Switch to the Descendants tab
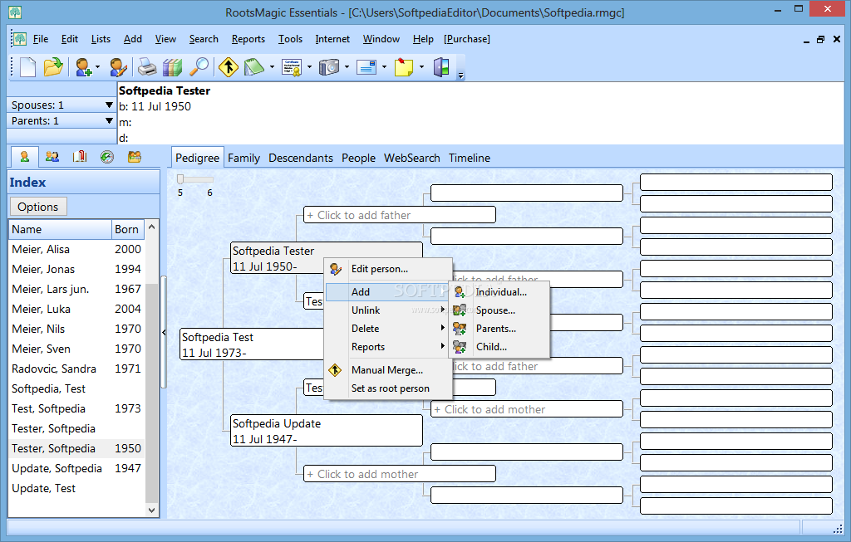 pos(301,158)
